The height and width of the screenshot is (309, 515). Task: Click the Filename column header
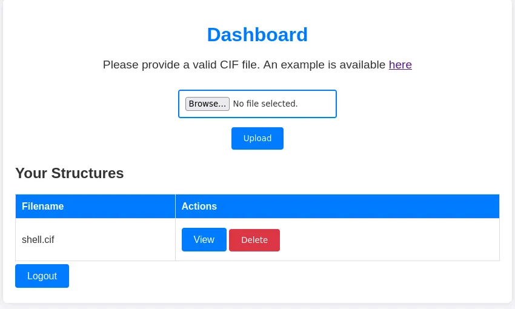coord(42,206)
